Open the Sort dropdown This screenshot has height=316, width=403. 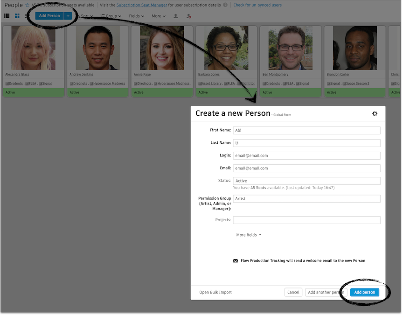[x=86, y=16]
